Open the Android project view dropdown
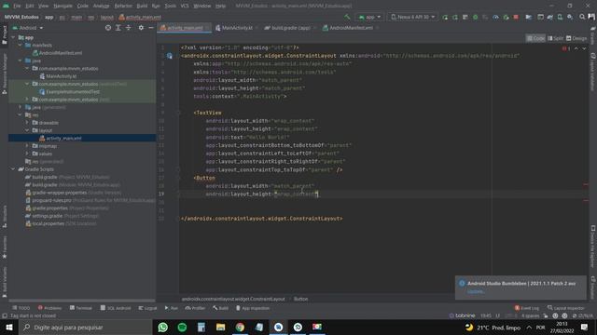Viewport: 597px width, 335px height. pyautogui.click(x=27, y=28)
